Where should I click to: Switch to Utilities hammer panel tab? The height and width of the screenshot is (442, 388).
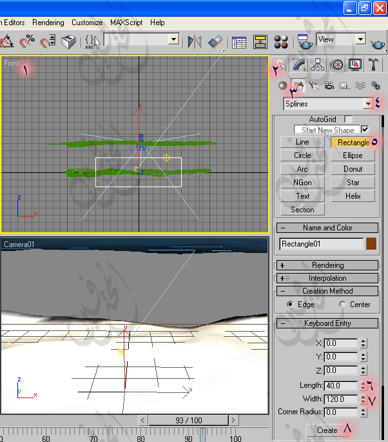[373, 65]
